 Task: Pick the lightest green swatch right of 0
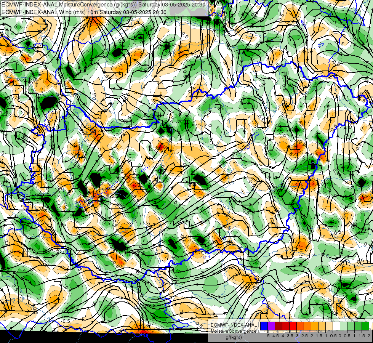click(344, 326)
